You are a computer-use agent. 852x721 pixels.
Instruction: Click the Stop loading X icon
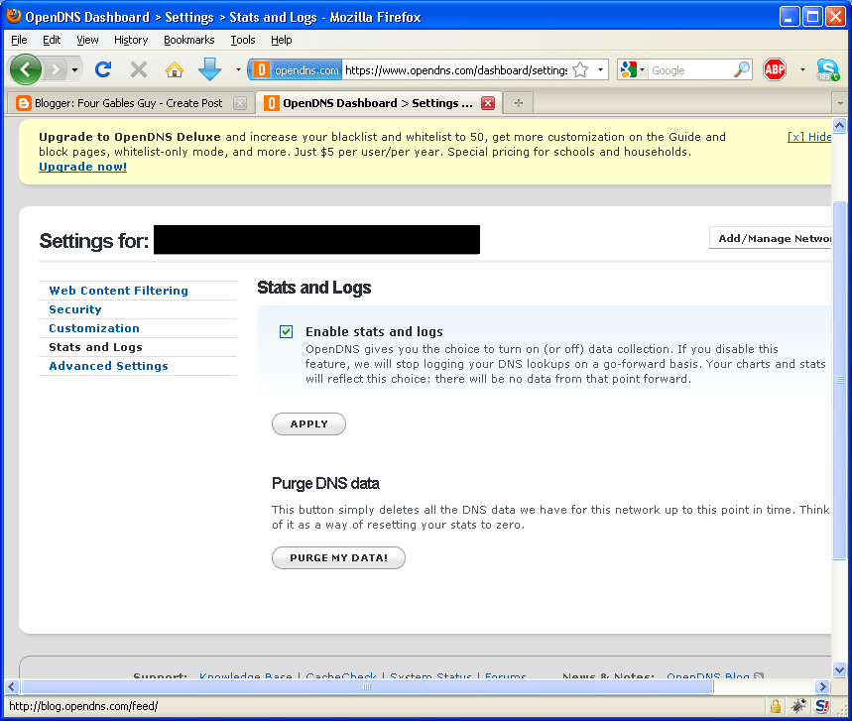[139, 69]
